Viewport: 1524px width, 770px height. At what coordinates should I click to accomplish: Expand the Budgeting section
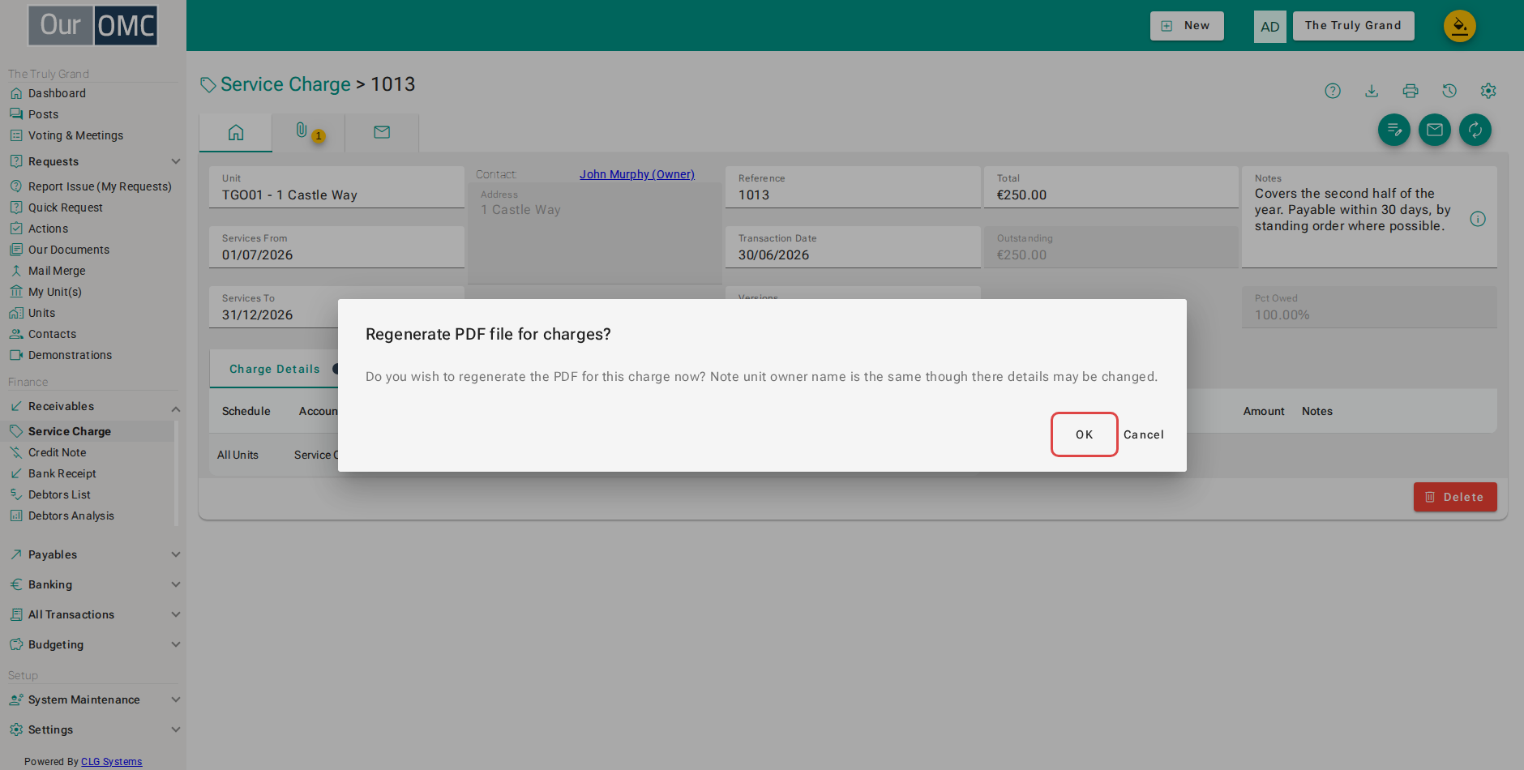pos(94,644)
